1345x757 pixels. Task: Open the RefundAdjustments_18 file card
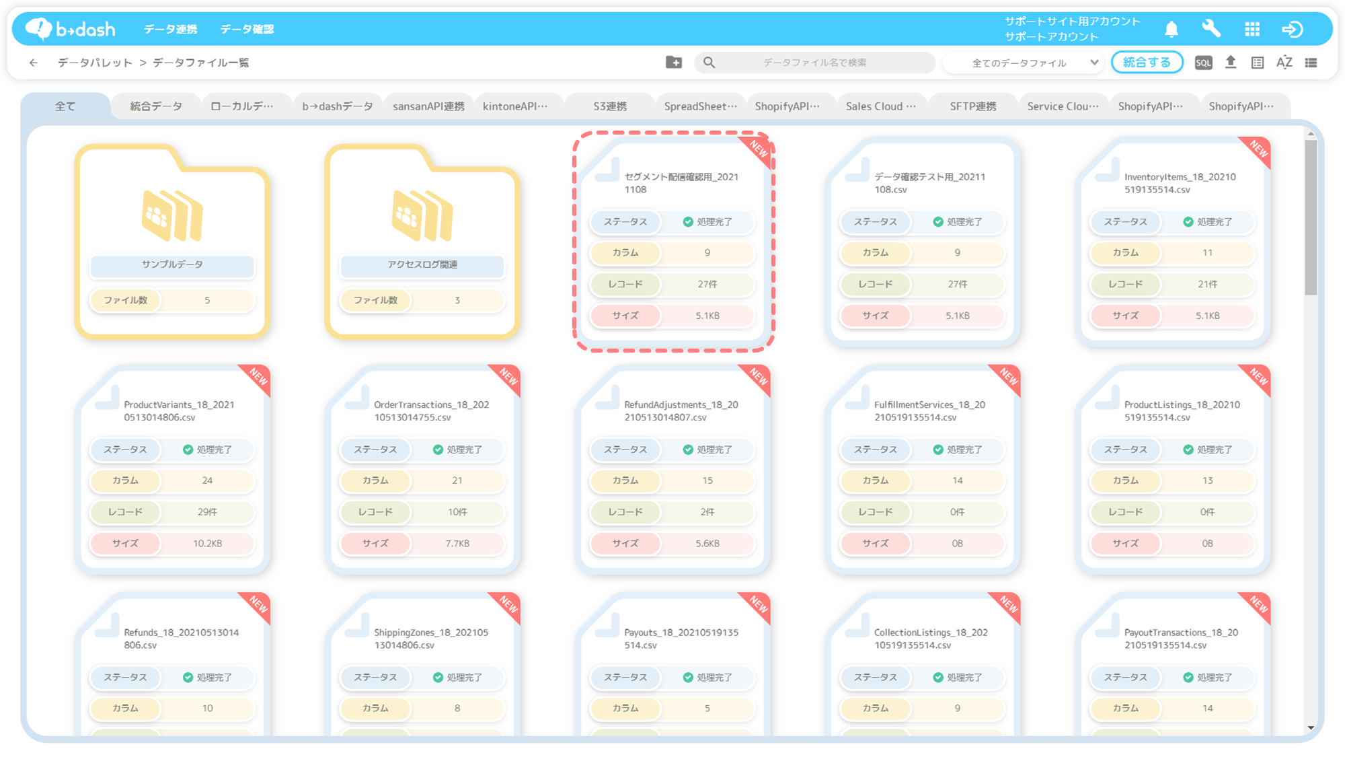point(673,470)
